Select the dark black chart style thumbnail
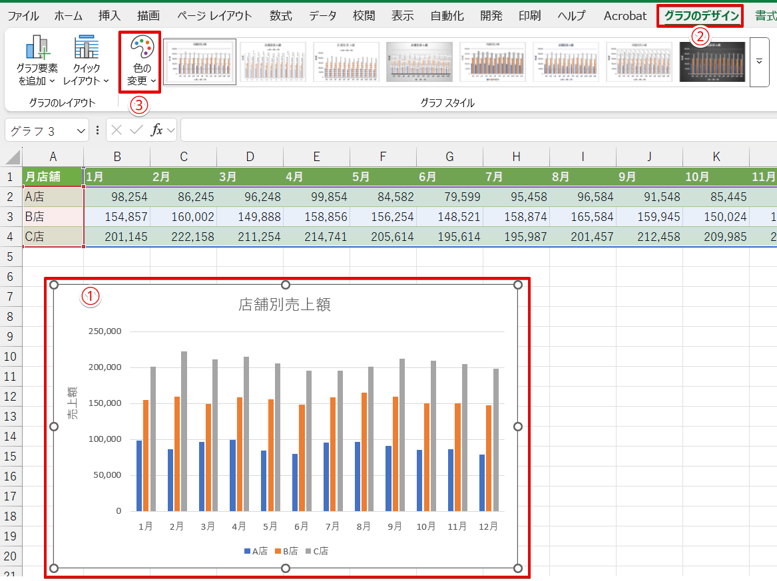777x581 pixels. [712, 62]
